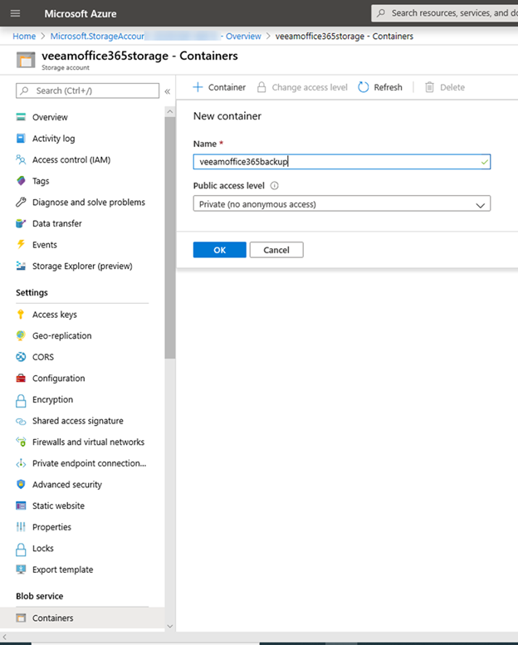Click the sidebar vertical scrollbar thumb
This screenshot has height=645, width=518.
(170, 237)
